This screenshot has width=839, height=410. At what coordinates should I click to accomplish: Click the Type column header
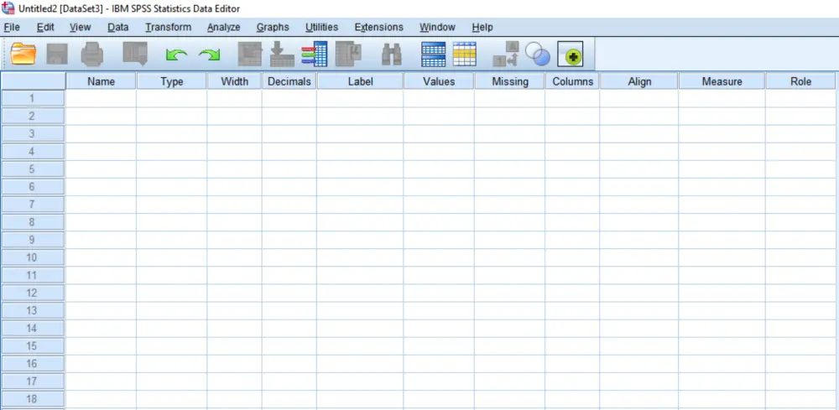[x=172, y=81]
